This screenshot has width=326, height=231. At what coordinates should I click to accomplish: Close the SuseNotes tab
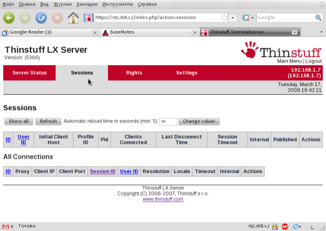(x=195, y=33)
